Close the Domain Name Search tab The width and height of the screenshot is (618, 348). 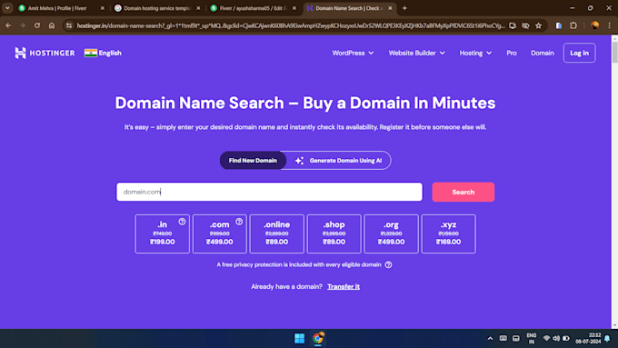[390, 8]
